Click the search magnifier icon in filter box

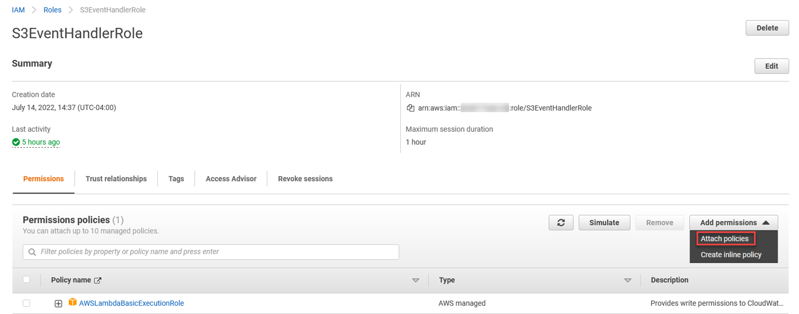pos(32,252)
